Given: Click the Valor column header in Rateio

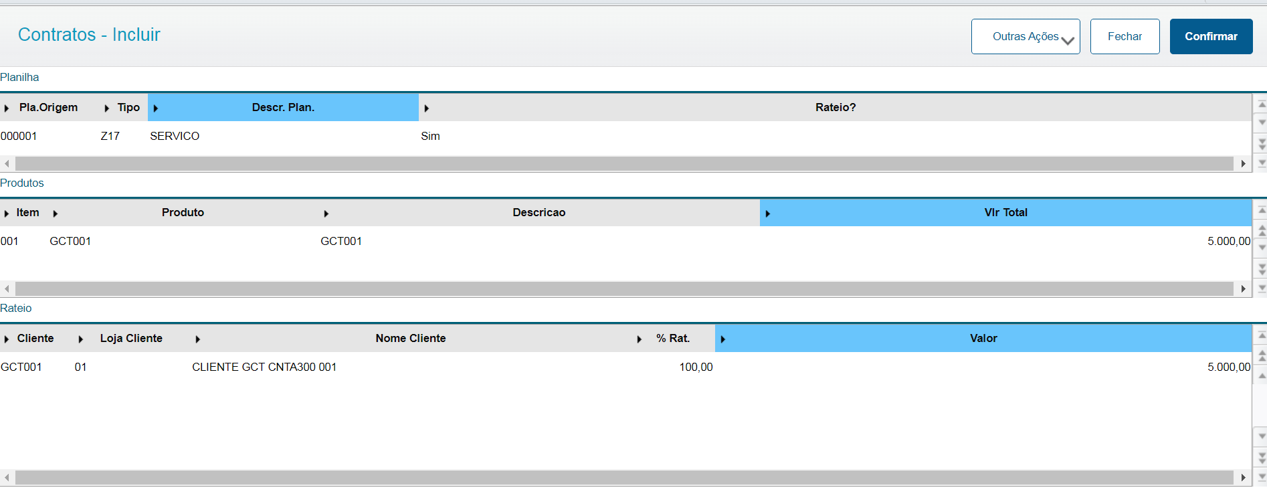Looking at the screenshot, I should pyautogui.click(x=983, y=339).
